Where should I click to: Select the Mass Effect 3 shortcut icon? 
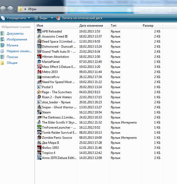pos(39,67)
